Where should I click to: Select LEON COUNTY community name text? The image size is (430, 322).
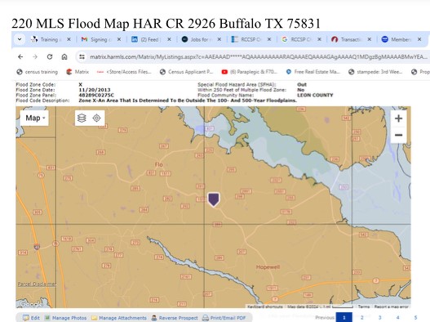click(315, 95)
